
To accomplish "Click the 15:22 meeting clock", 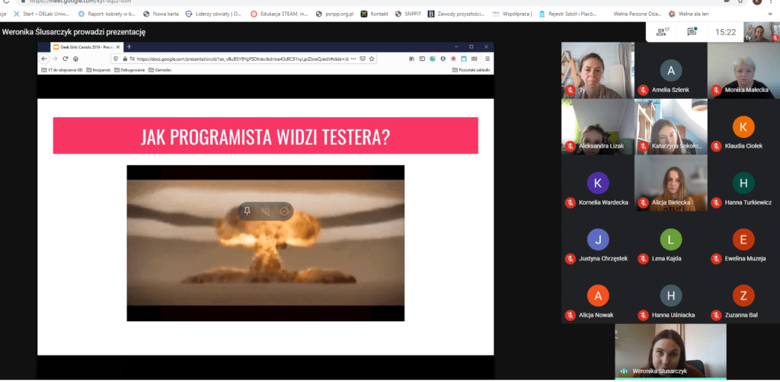I will (725, 32).
